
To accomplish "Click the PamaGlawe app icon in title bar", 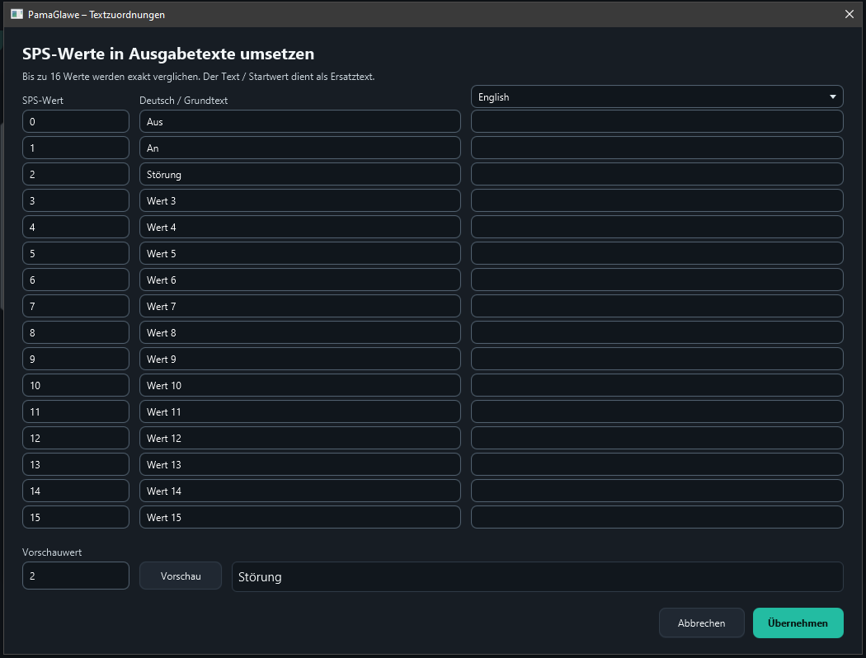I will coord(16,14).
